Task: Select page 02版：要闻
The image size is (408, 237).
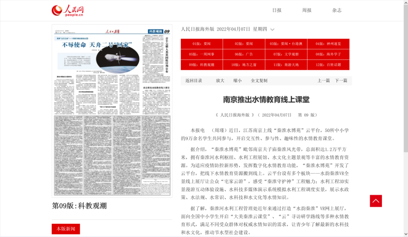Action: [244, 44]
